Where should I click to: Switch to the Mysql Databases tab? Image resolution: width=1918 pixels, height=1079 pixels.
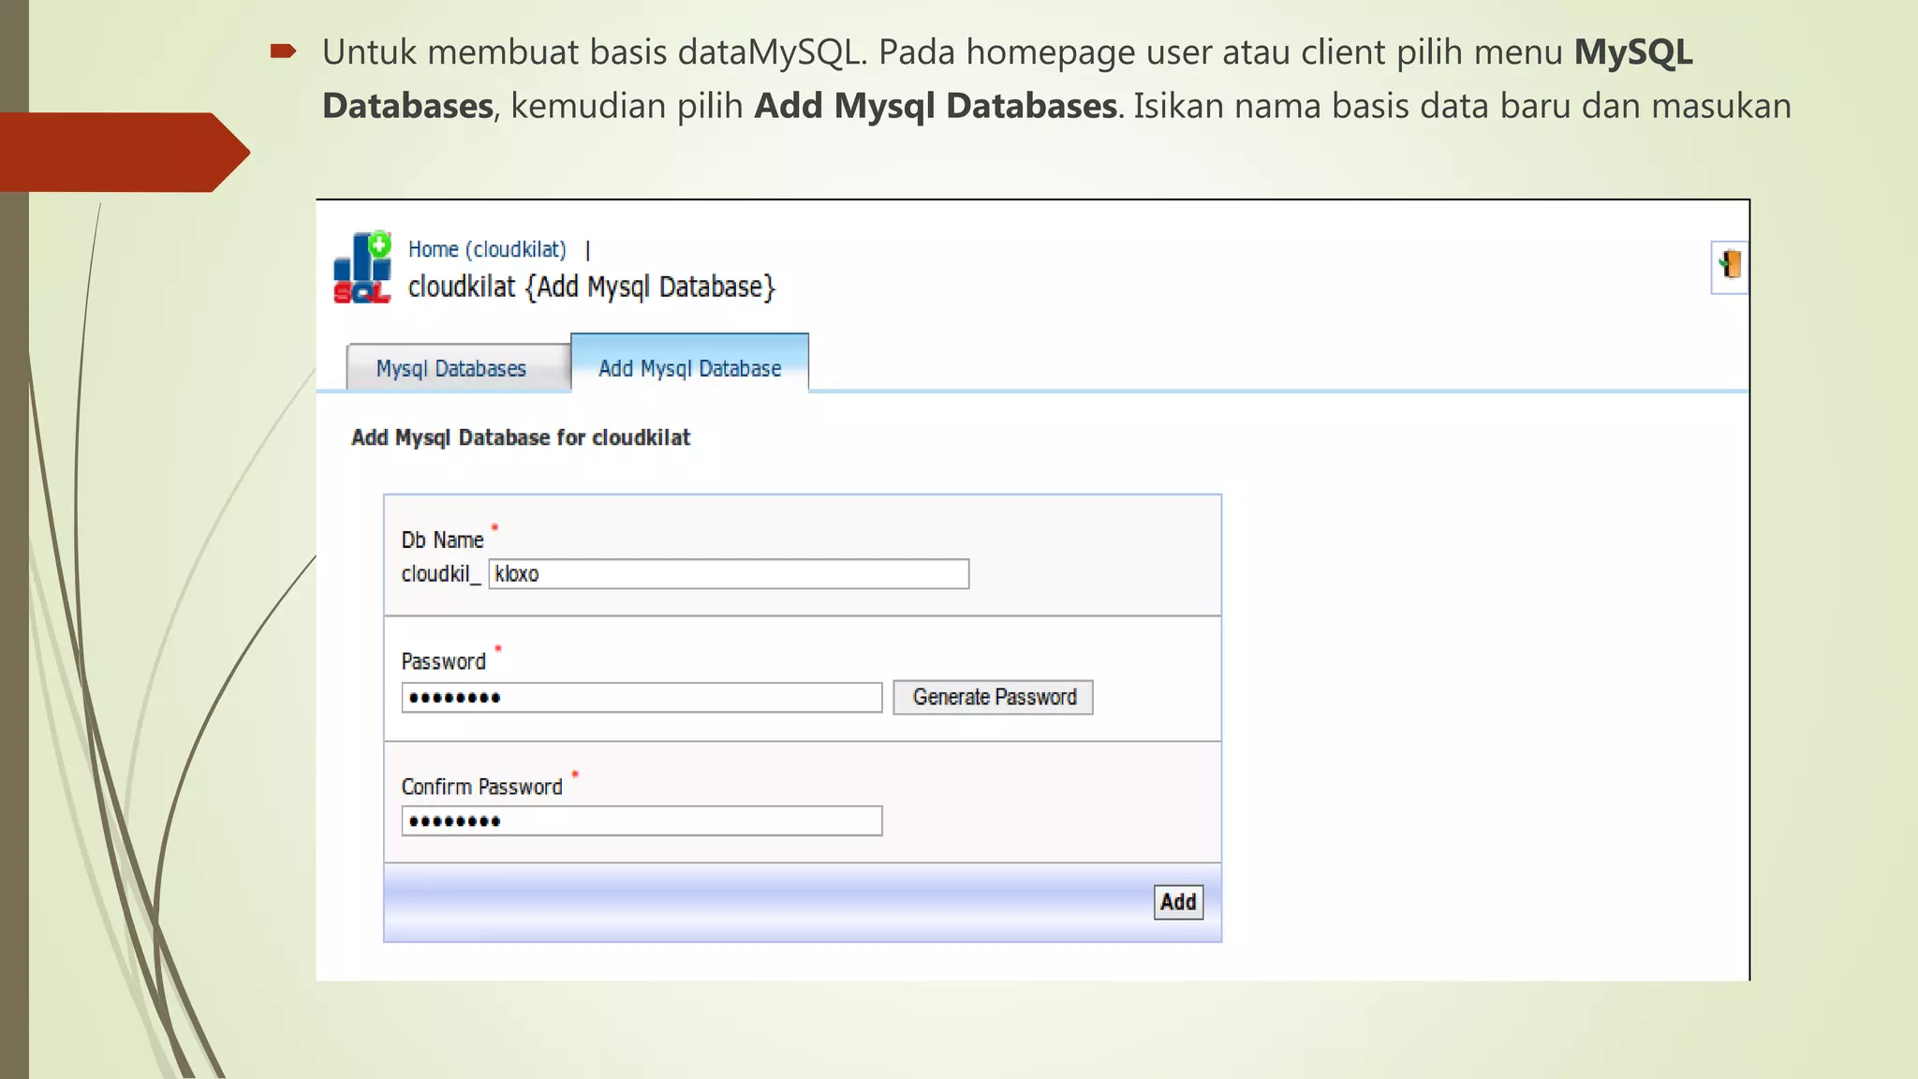pos(458,367)
